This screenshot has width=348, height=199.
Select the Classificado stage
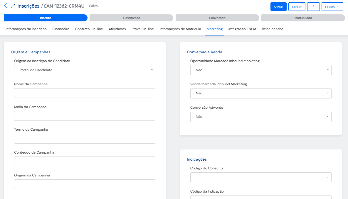[131, 18]
